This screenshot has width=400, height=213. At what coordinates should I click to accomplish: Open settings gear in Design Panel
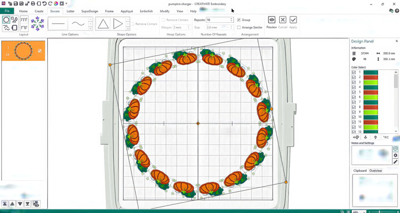(x=395, y=155)
